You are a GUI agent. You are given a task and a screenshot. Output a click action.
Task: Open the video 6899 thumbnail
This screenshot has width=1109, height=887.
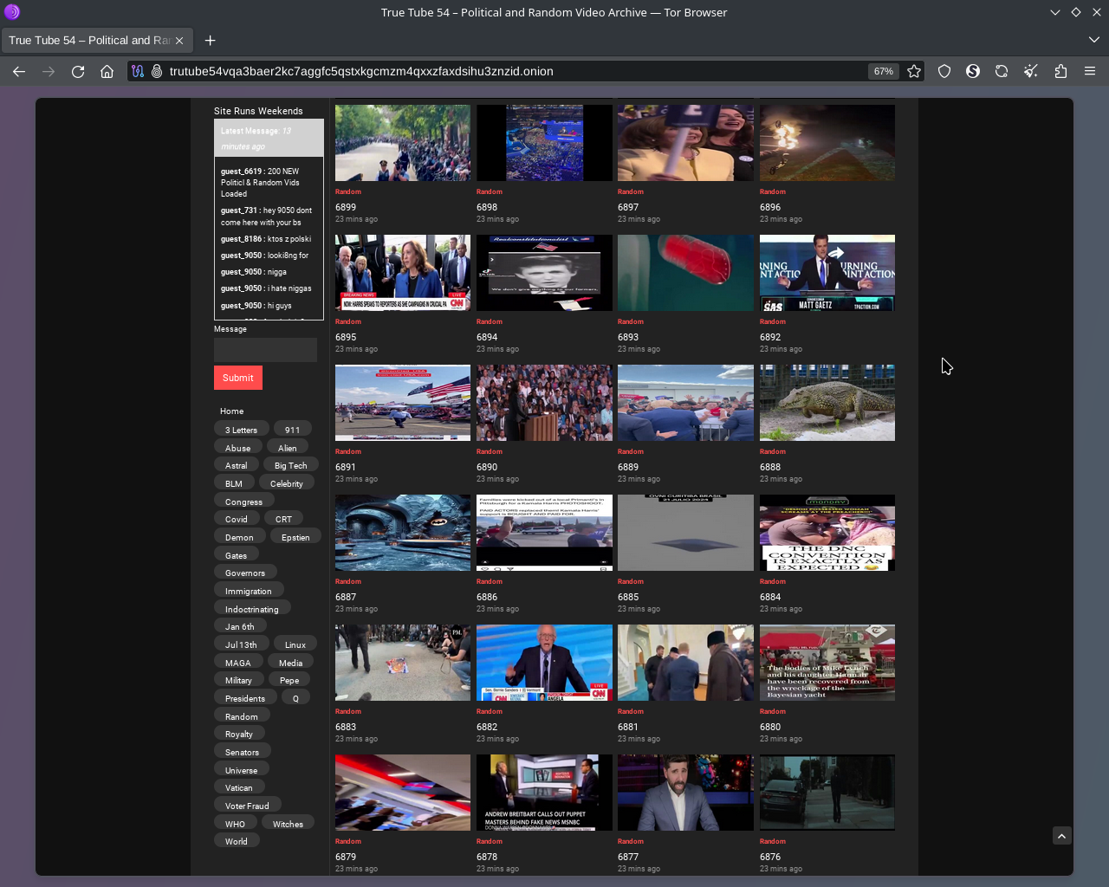[403, 143]
